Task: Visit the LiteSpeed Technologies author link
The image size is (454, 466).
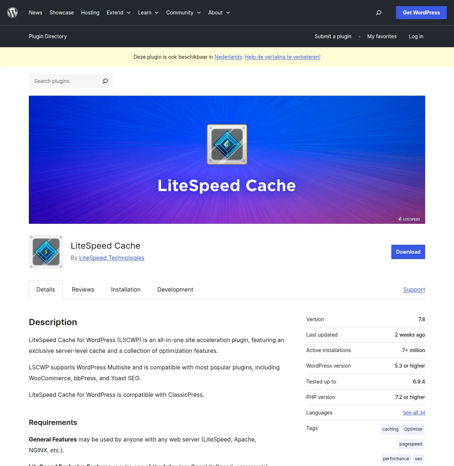Action: [111, 258]
